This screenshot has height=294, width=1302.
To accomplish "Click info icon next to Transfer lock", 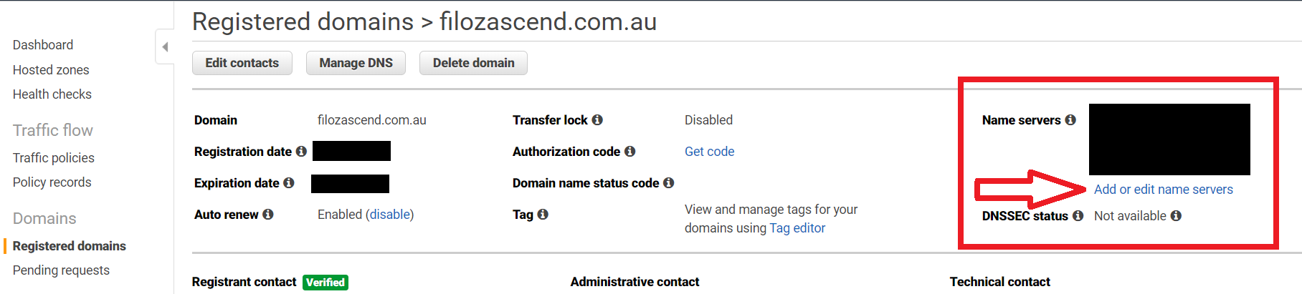I will click(x=597, y=120).
